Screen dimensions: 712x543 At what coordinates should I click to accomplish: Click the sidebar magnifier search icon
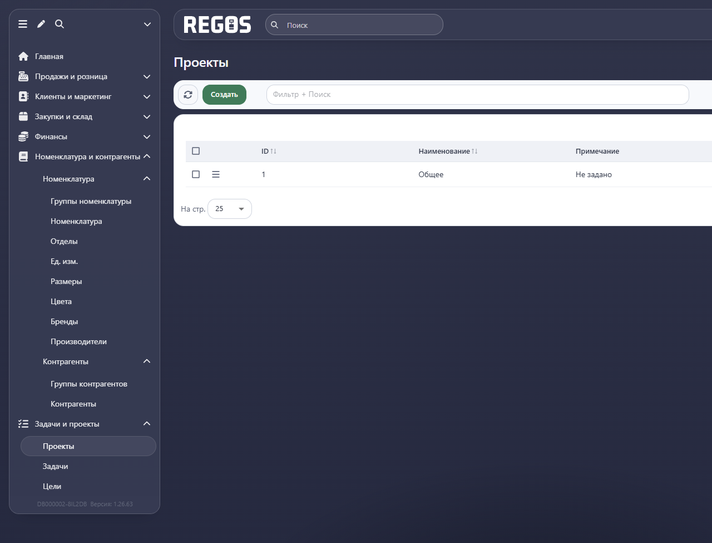(x=60, y=24)
